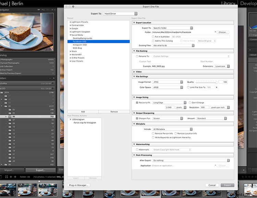This screenshot has width=257, height=198.
Task: Click the Cancel button
Action: click(x=212, y=185)
